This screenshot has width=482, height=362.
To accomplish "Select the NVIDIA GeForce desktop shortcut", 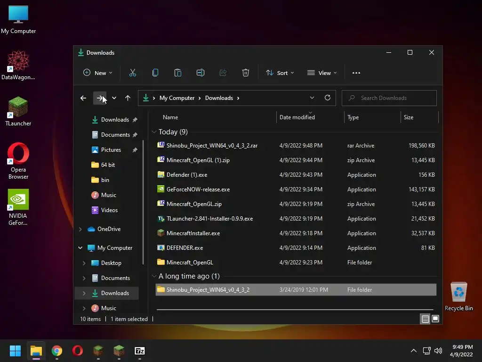I will (18, 207).
